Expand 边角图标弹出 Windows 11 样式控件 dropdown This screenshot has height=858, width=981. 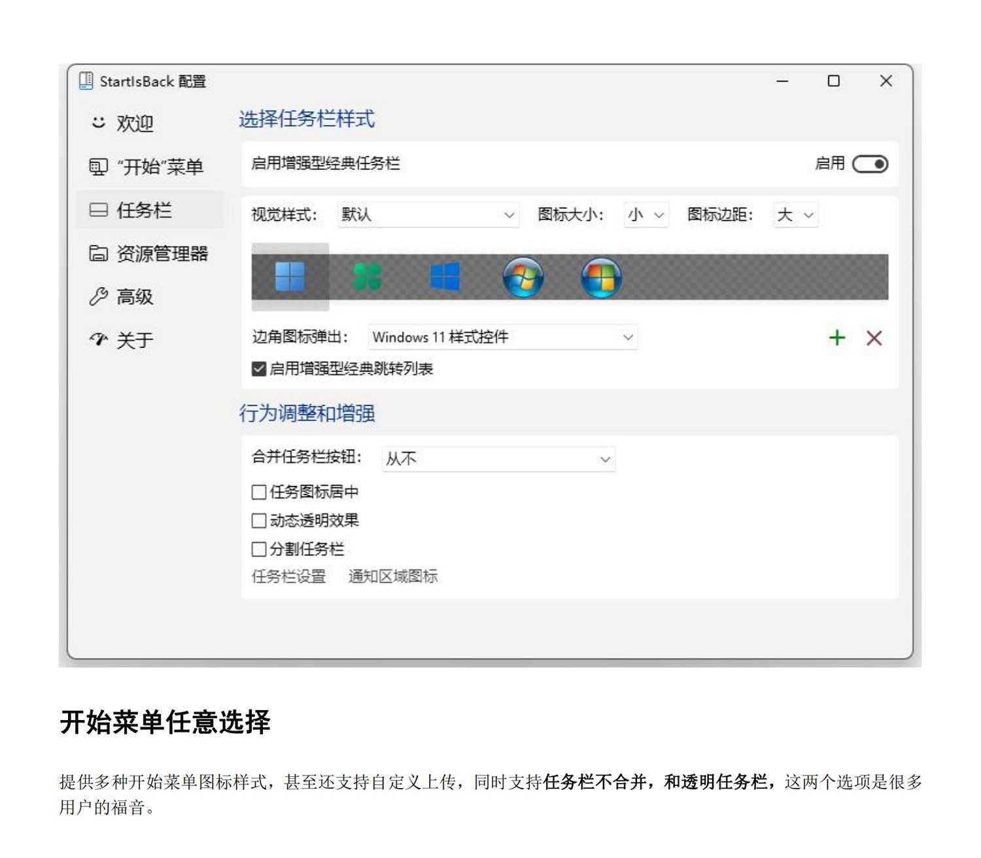click(x=502, y=337)
